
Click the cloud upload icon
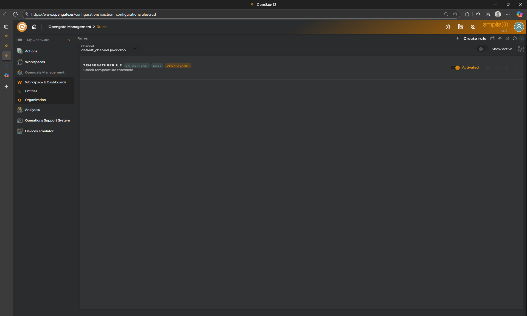click(500, 38)
